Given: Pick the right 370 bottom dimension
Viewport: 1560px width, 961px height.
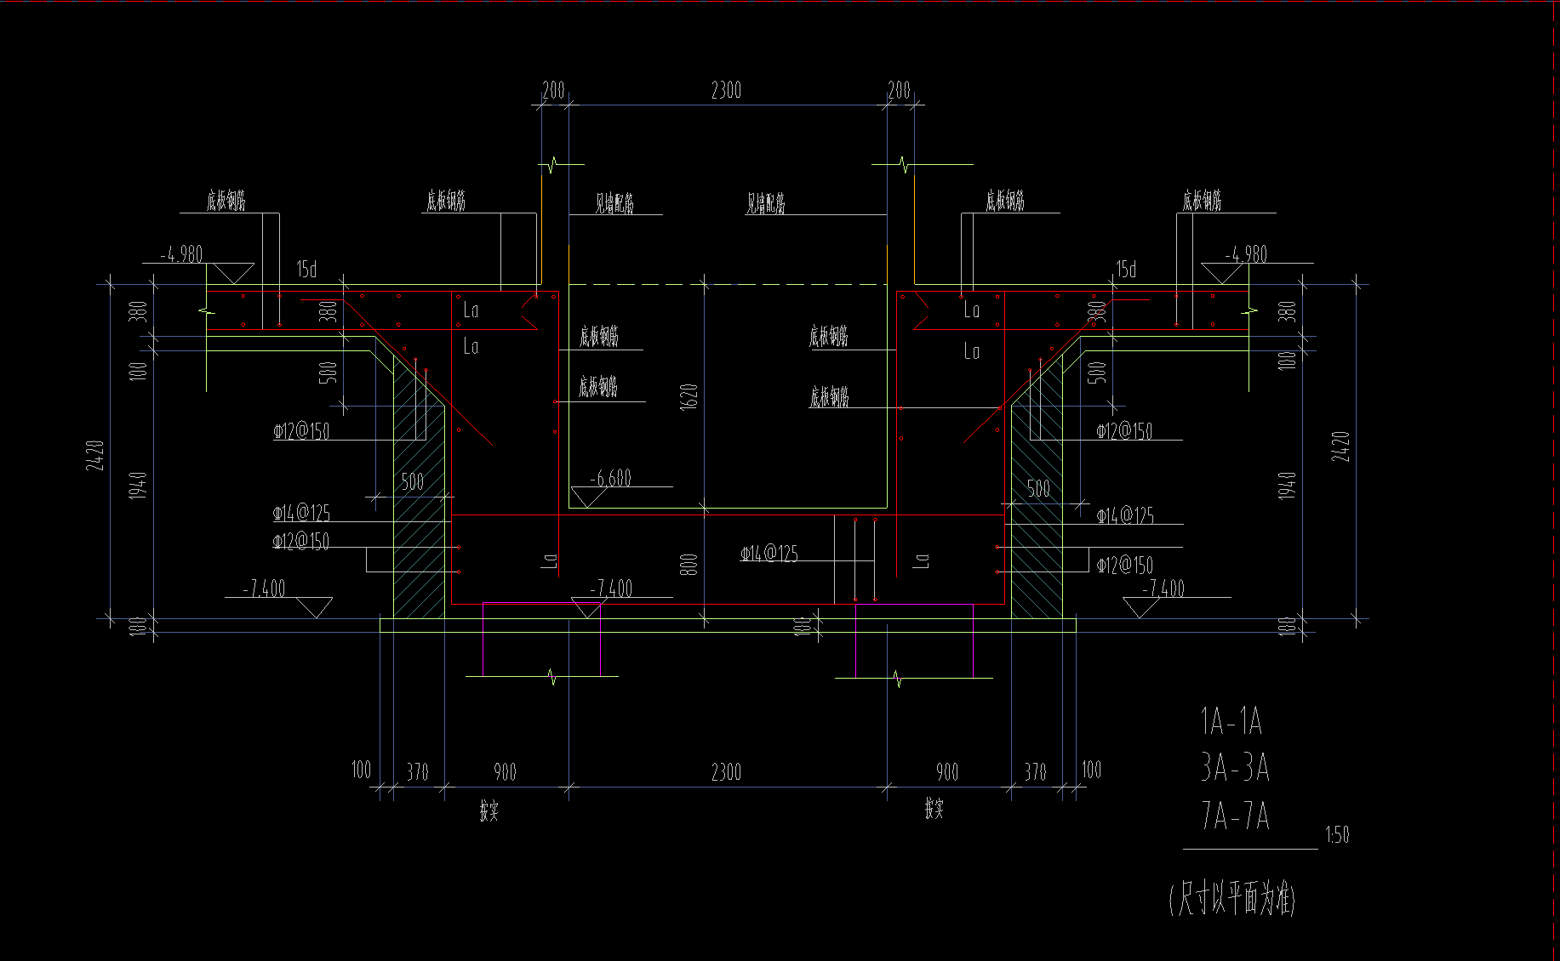Looking at the screenshot, I should (1035, 772).
